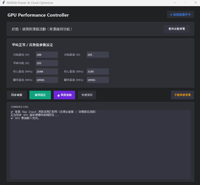Click the 狀態 status message text

coord(42,29)
